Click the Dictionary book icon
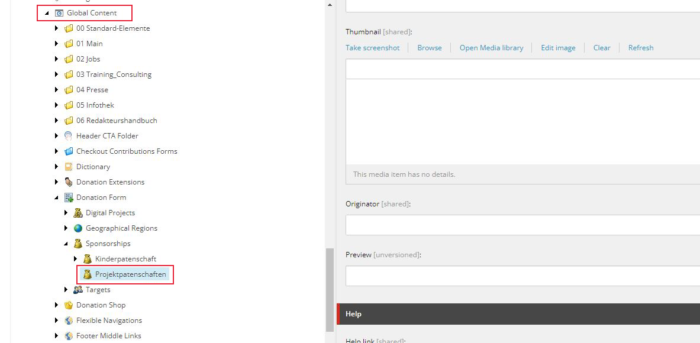 pyautogui.click(x=68, y=167)
